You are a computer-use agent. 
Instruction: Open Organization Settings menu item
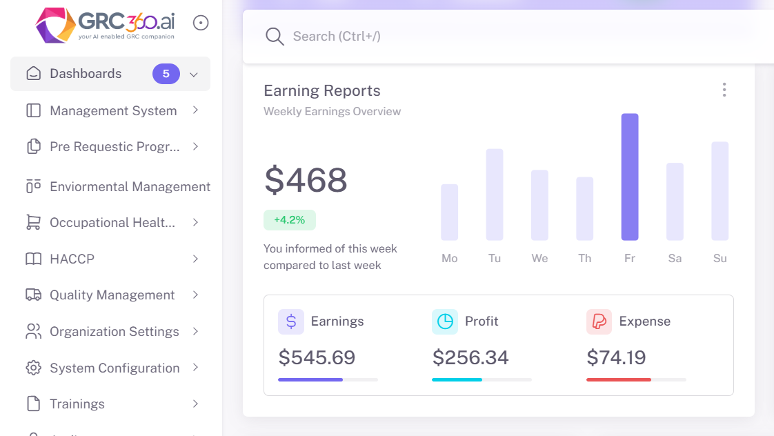click(x=114, y=332)
